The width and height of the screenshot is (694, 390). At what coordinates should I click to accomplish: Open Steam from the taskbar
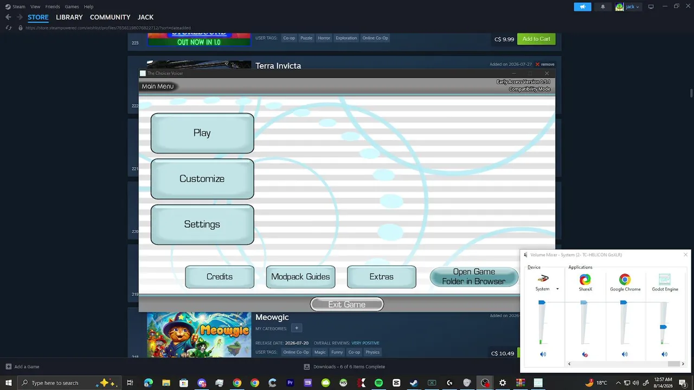tap(414, 383)
